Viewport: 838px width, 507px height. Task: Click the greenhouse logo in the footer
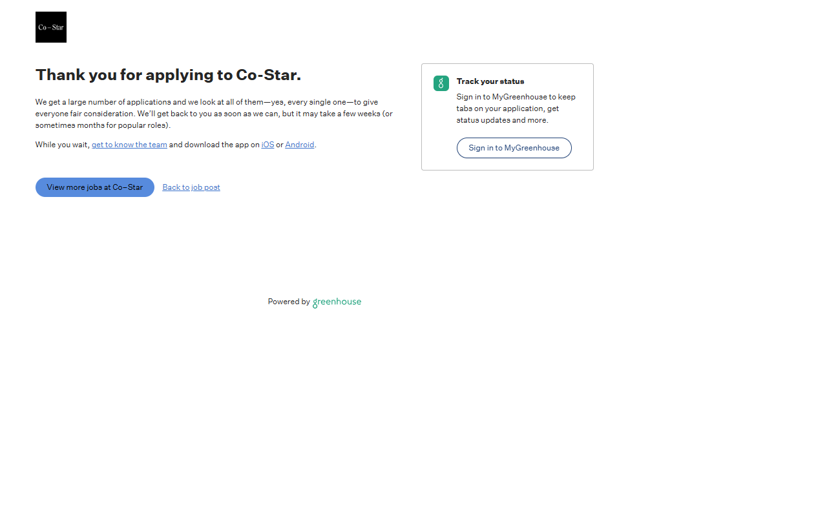(x=337, y=302)
